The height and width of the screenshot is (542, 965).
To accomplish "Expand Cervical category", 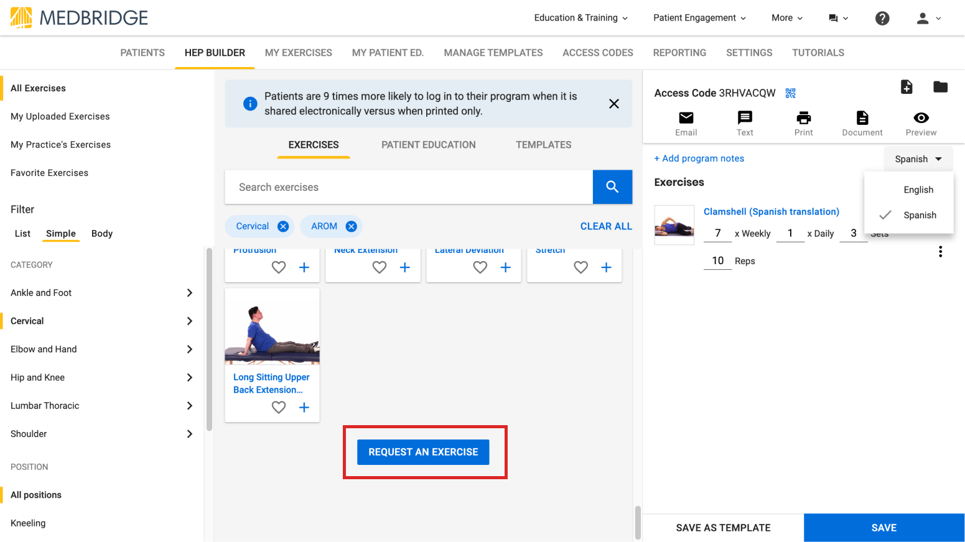I will [x=190, y=321].
